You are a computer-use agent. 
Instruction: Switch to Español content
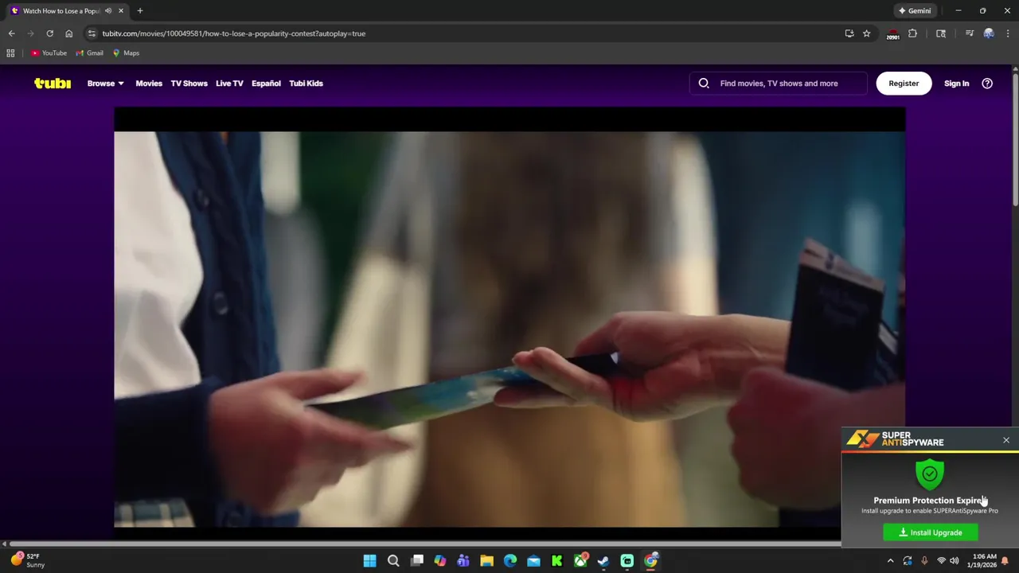click(266, 83)
